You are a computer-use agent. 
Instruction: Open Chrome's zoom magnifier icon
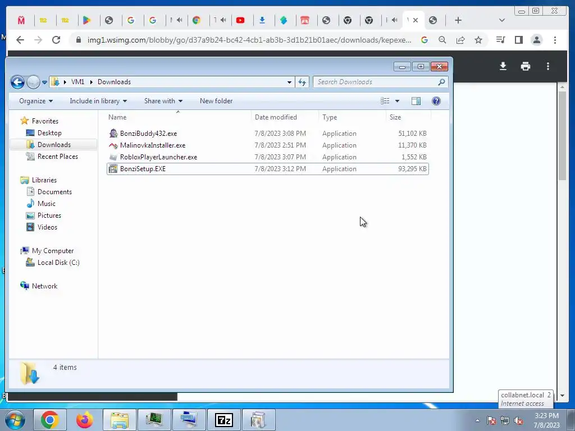tap(442, 40)
